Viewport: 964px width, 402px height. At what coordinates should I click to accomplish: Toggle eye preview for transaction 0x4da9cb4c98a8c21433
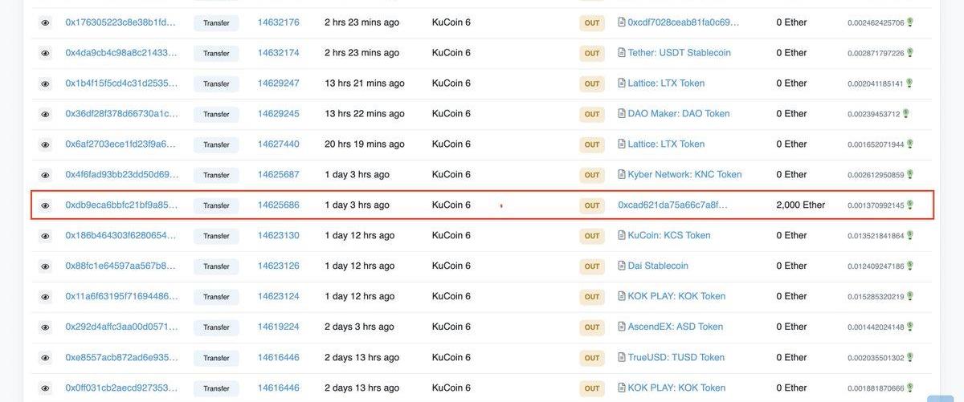coord(45,53)
